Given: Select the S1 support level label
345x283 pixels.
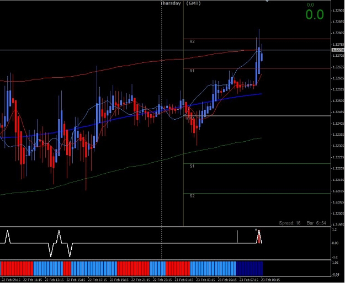Looking at the screenshot, I should click(192, 166).
